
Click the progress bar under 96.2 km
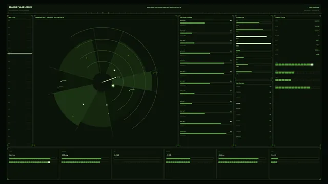(33, 159)
